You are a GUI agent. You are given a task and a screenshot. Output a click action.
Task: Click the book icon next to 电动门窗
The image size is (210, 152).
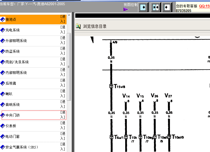(3, 136)
